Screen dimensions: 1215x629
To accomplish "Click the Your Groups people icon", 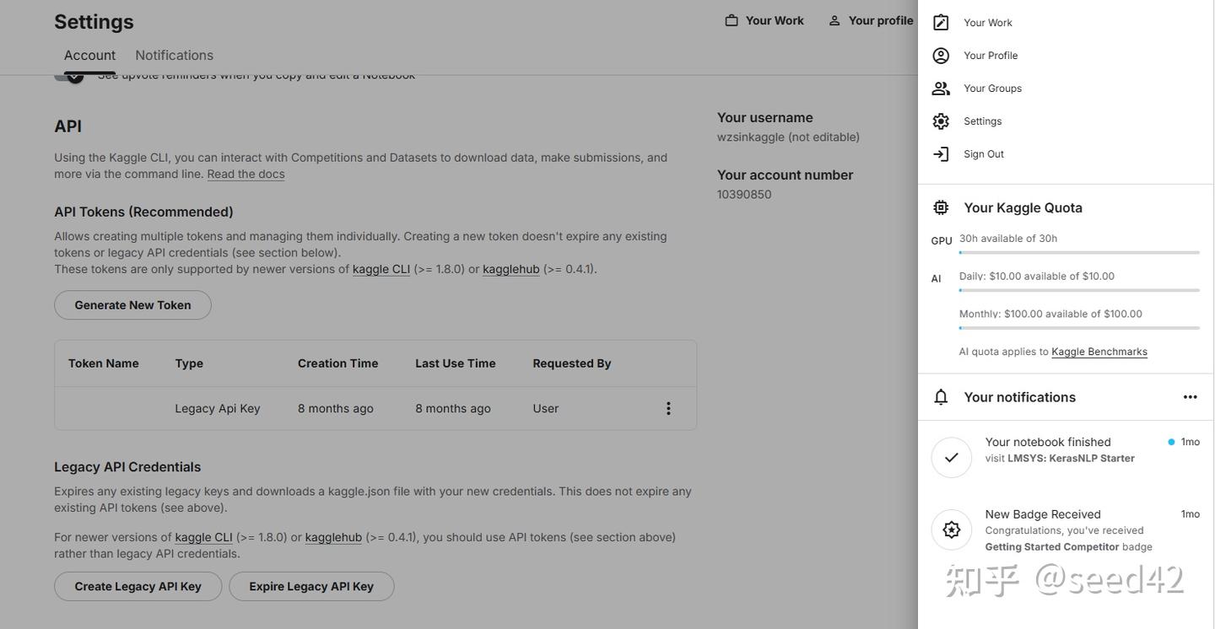I will click(x=941, y=89).
